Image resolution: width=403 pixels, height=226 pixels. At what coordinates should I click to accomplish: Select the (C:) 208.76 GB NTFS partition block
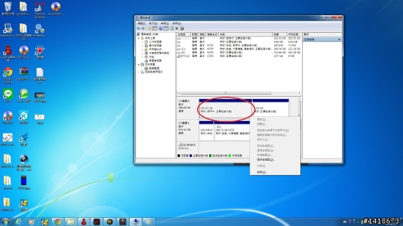click(232, 131)
